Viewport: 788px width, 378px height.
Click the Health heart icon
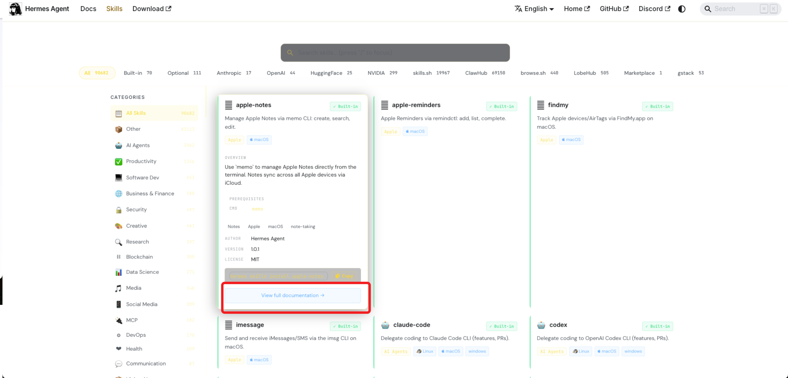(x=118, y=349)
